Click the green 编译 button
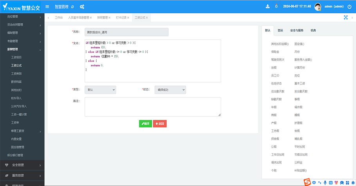Image resolution: width=356 pixels, height=186 pixels. pos(145,123)
